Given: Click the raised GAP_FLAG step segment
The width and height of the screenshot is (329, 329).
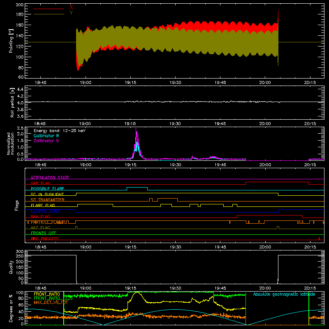Looking at the screenshot, I should click(277, 182).
